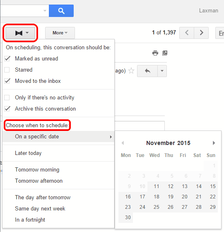This screenshot has width=224, height=232.
Task: Click the blue search magnifier button
Action: (x=61, y=11)
